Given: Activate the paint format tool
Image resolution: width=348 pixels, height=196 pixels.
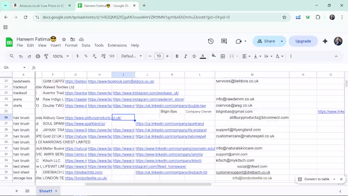Looking at the screenshot, I should [46, 56].
